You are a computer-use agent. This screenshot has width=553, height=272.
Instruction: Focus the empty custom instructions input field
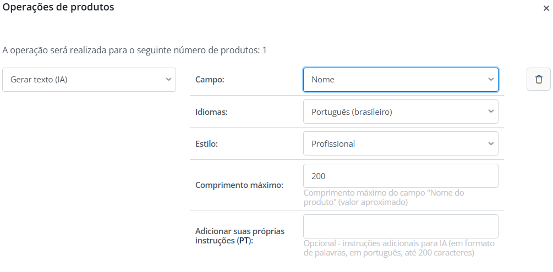[x=401, y=226]
